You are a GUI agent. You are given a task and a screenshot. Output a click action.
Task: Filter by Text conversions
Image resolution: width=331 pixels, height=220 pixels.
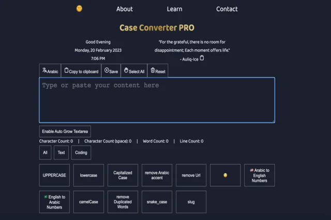tap(61, 153)
